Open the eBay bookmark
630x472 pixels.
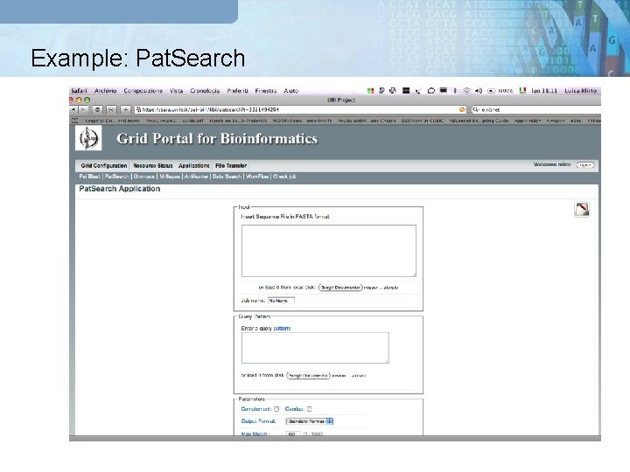576,121
